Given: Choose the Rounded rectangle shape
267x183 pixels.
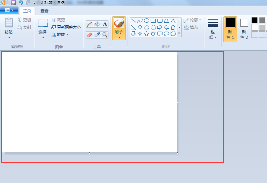Looking at the screenshot, I should click(x=160, y=21).
